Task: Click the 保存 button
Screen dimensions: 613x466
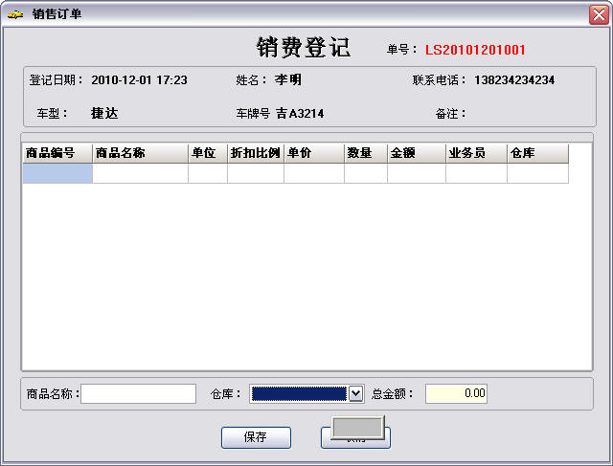Action: pyautogui.click(x=256, y=437)
